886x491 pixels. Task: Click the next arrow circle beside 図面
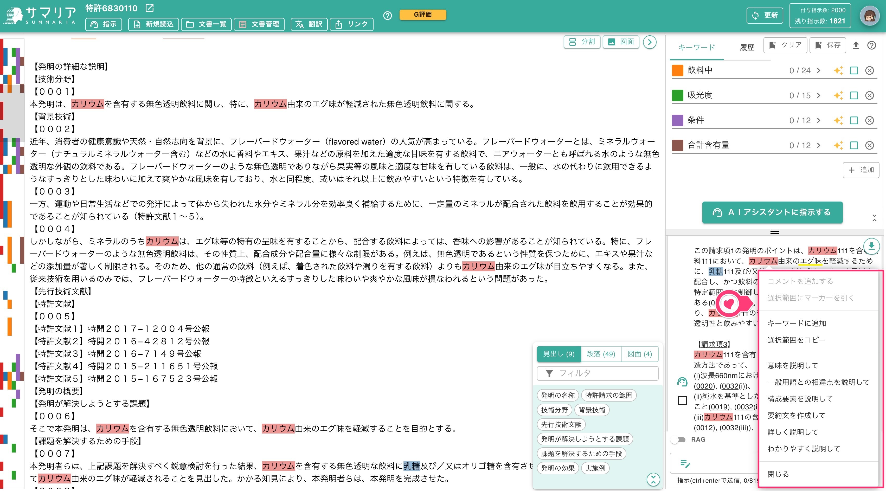pos(649,42)
